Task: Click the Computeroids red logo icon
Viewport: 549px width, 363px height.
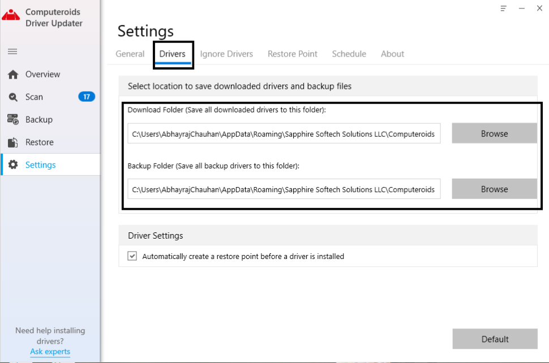Action: [11, 15]
